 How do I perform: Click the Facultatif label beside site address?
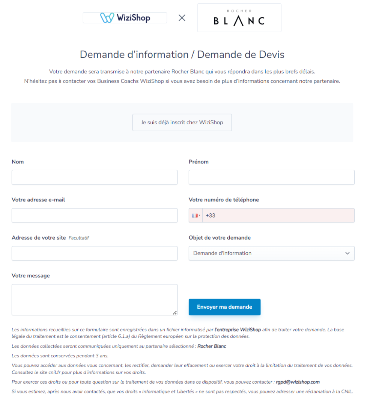pyautogui.click(x=78, y=238)
